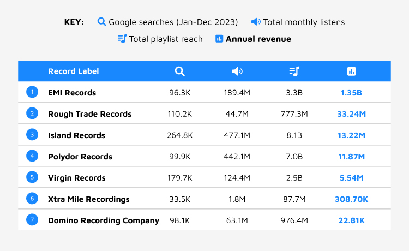Click Xtra Mile listens value 1.8M

[237, 199]
